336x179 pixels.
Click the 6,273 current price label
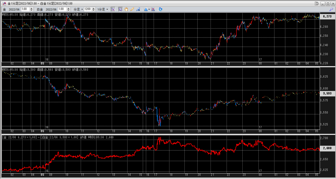point(327,17)
